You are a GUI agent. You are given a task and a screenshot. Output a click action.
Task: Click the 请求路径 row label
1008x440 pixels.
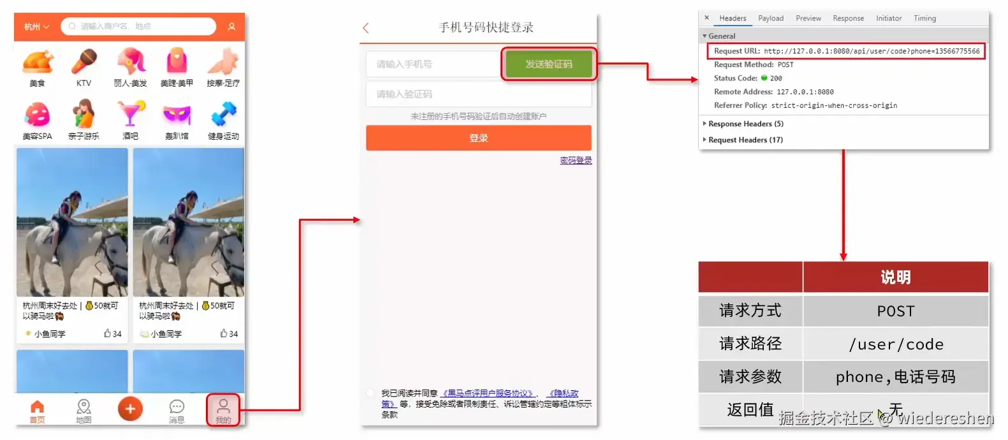pos(750,344)
